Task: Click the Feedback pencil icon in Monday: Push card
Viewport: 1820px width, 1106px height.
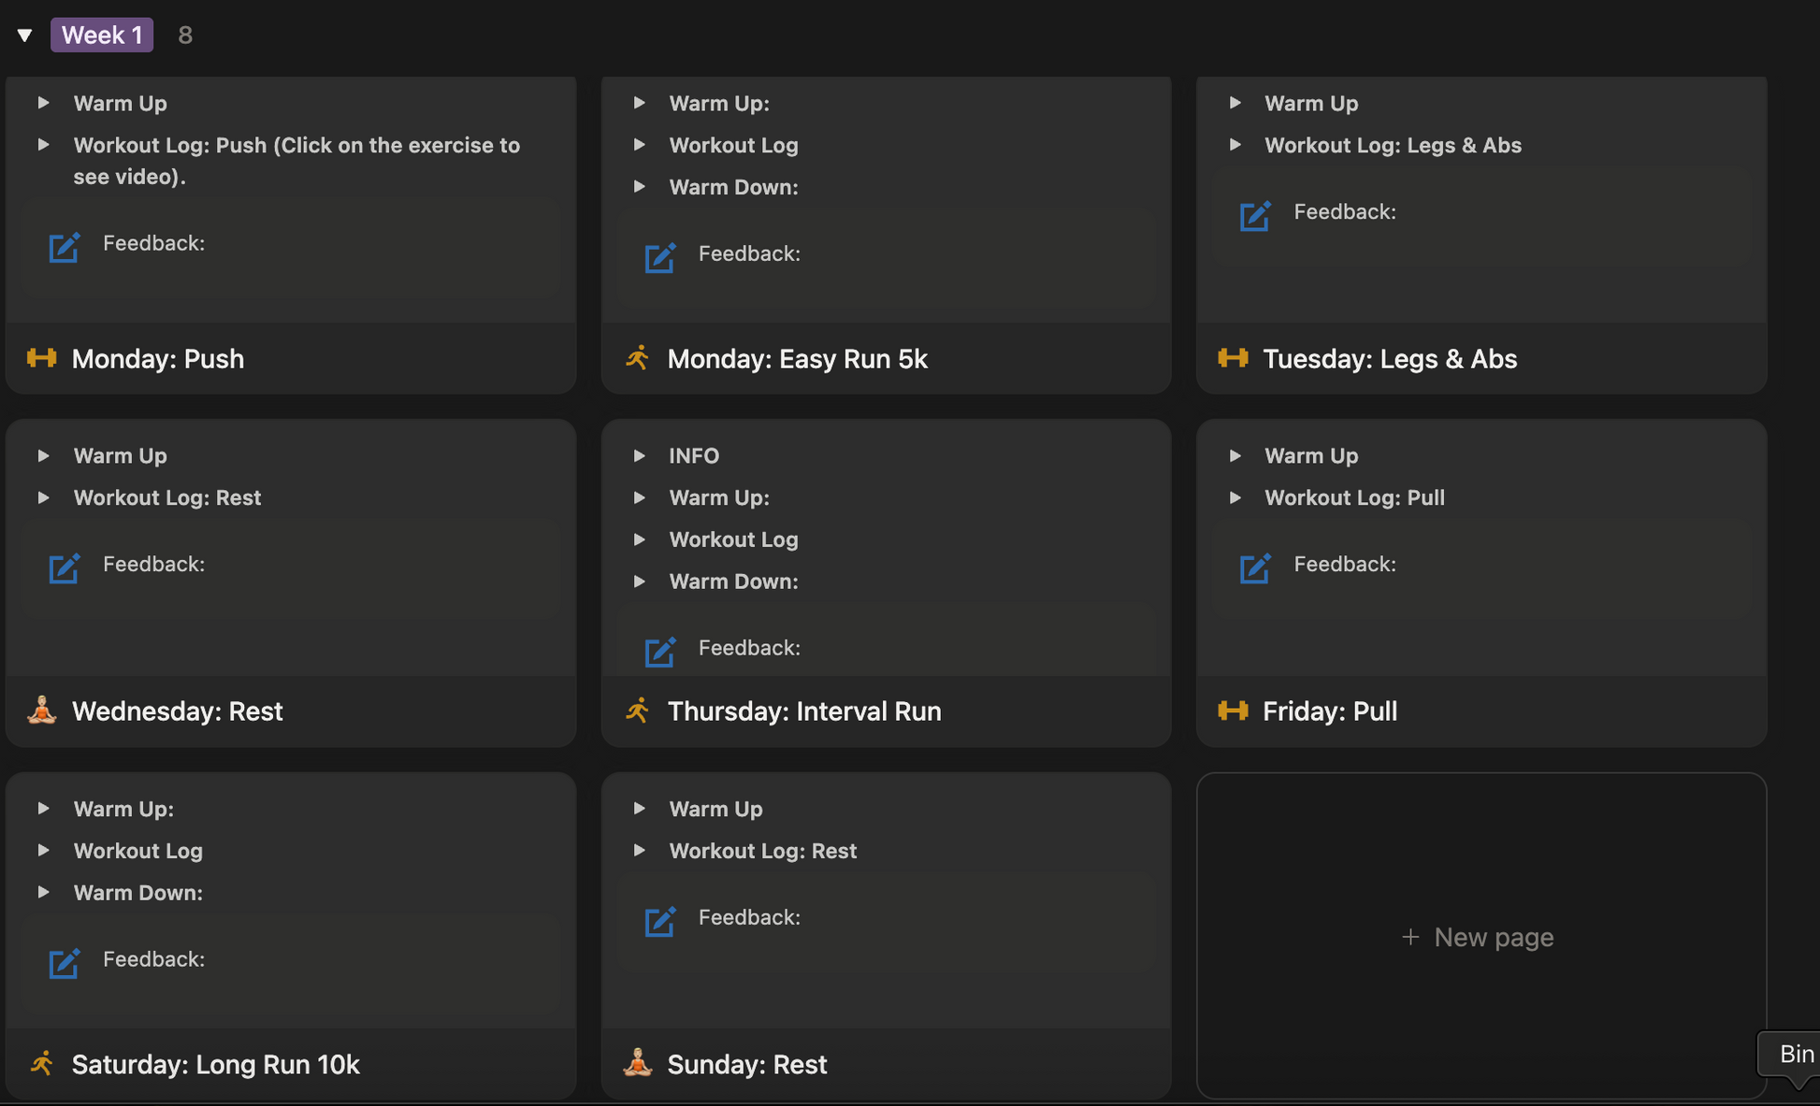Action: tap(64, 248)
